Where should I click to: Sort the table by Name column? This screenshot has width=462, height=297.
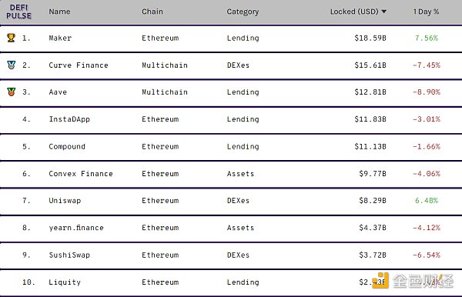(59, 12)
